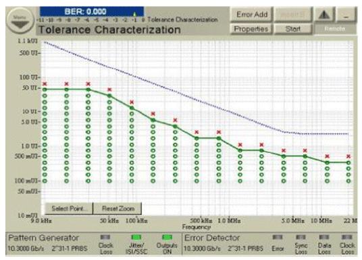Click the 500 kHz frequency label
Screen dimensions: 362x260
click(201, 221)
